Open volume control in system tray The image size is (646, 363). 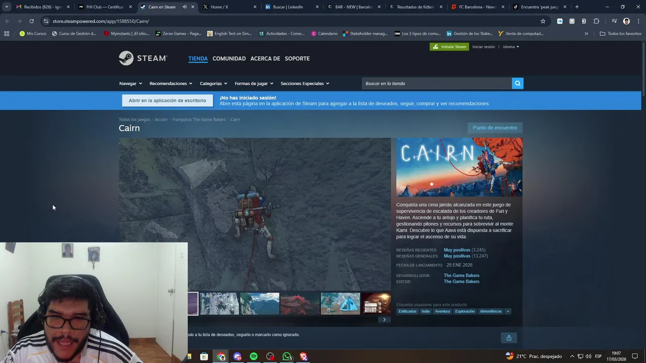(588, 356)
